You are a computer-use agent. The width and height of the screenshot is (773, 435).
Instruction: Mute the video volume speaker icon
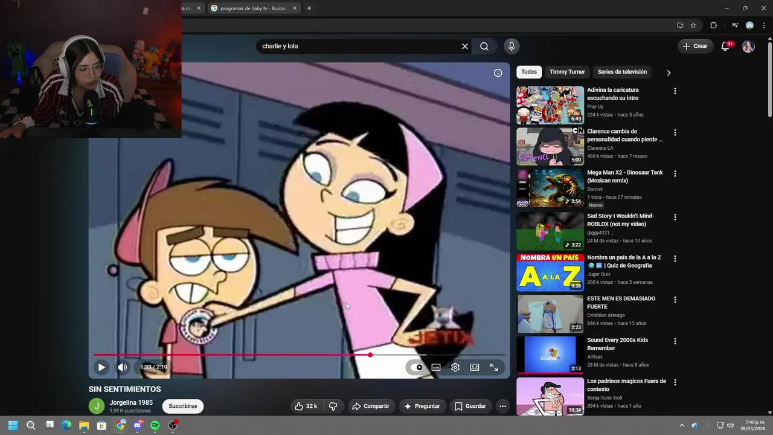[x=122, y=367]
